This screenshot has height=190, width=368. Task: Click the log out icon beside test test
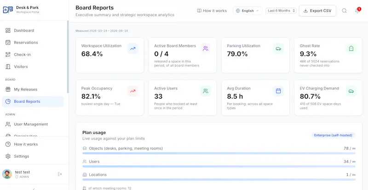[x=60, y=174]
